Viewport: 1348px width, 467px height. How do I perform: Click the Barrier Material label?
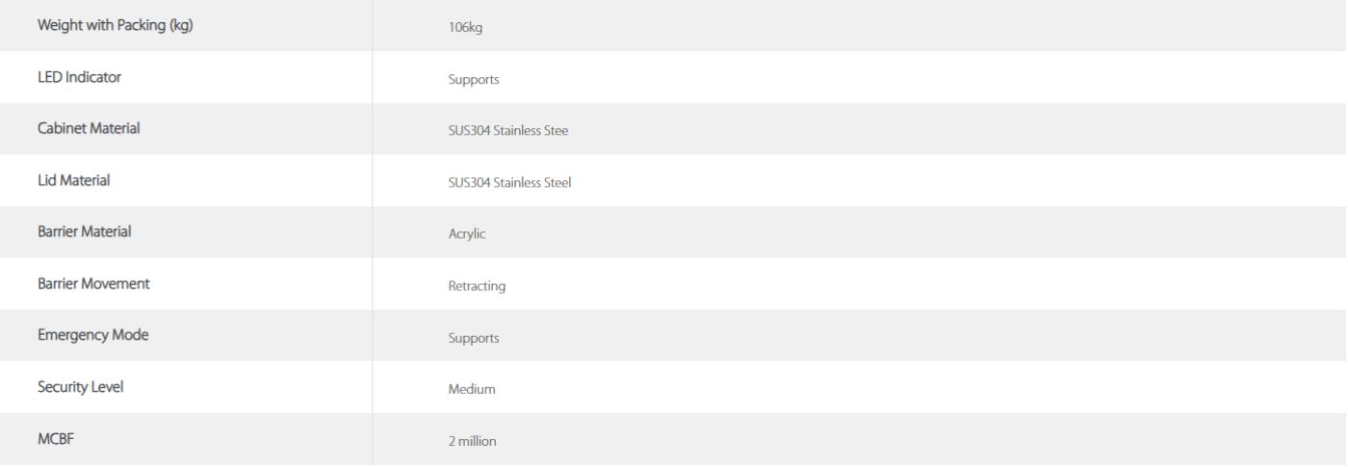click(85, 232)
